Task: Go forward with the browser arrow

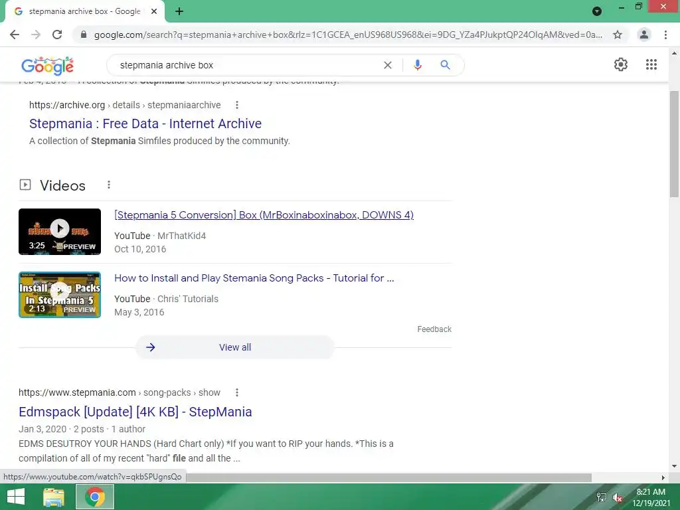Action: click(36, 35)
